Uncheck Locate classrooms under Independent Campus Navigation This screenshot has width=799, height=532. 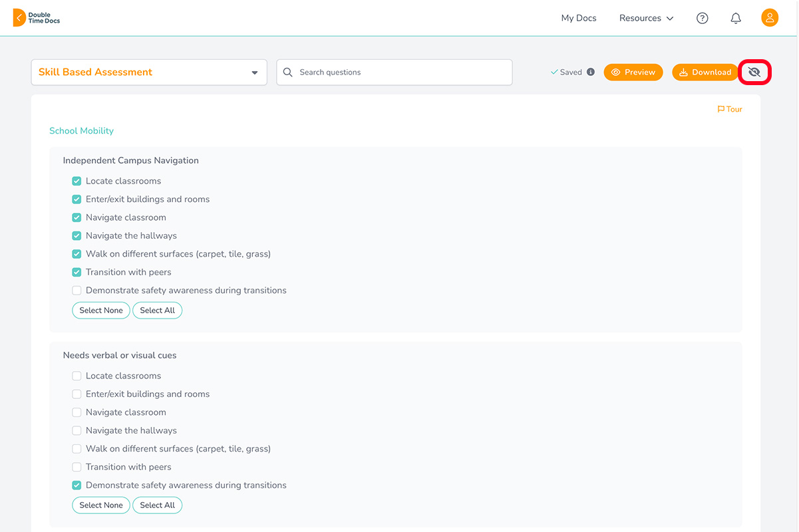point(77,180)
